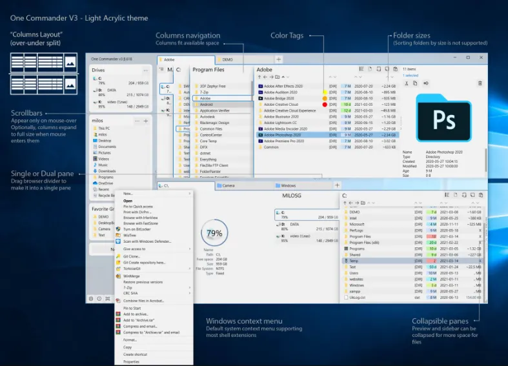
Task: Select Blackmagic Design in Program Files column
Action: point(222,123)
